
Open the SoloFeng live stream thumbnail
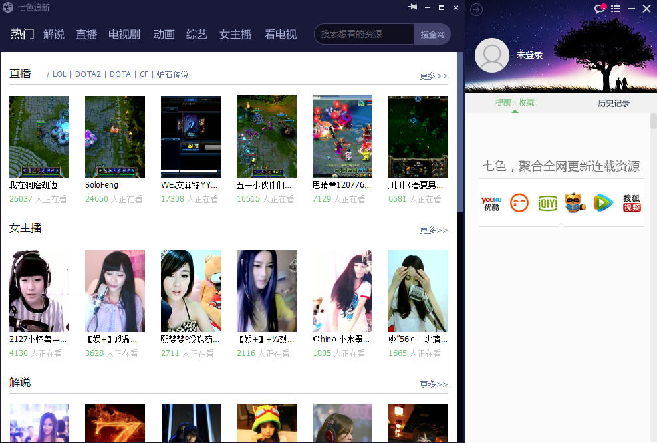click(115, 136)
